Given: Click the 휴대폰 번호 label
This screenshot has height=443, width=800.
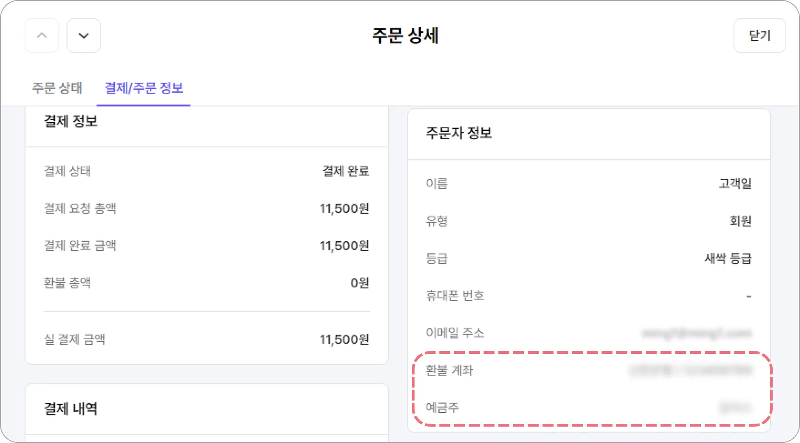Looking at the screenshot, I should pos(455,296).
